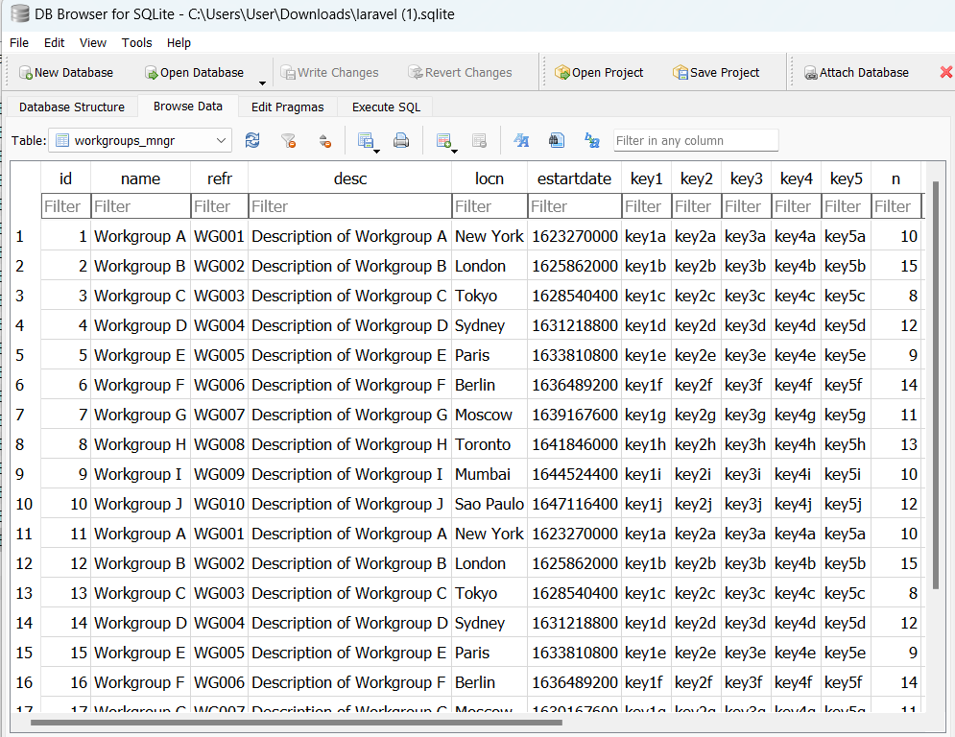Select the cell 'WG008'

219,444
